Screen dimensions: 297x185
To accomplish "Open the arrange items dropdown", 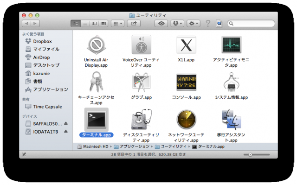I will click(x=117, y=24).
